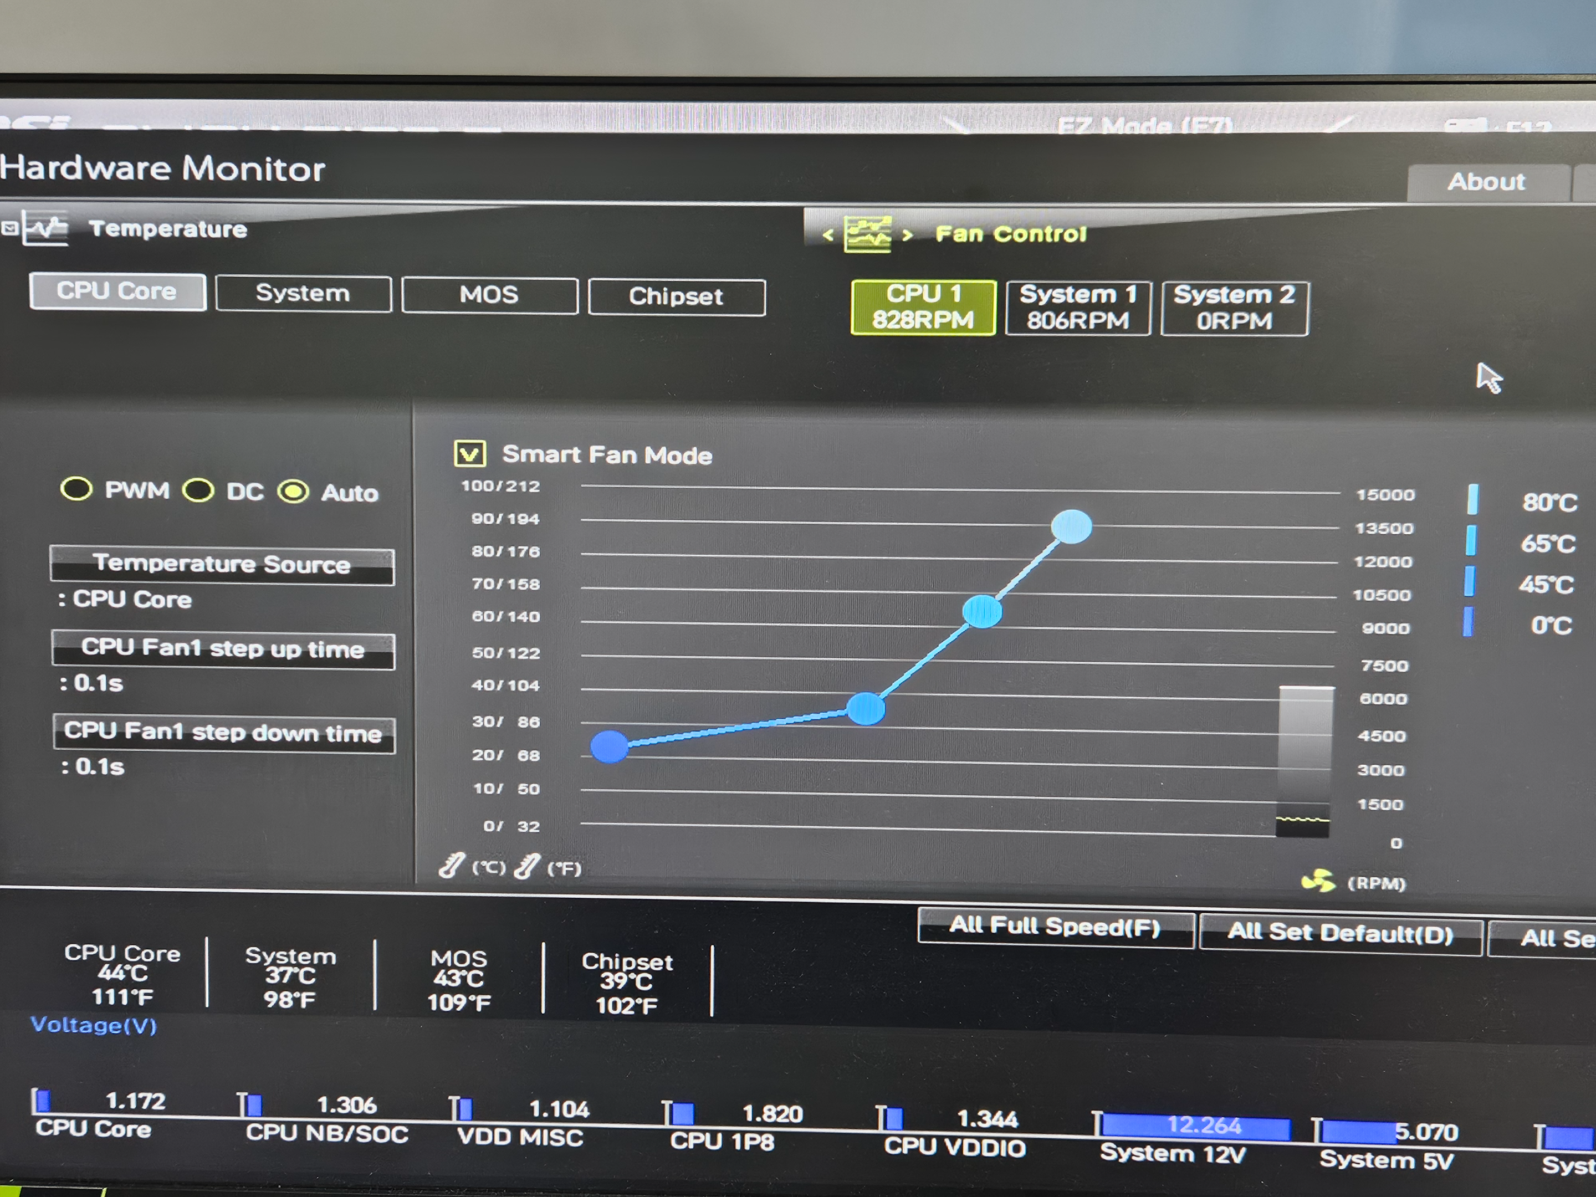This screenshot has width=1596, height=1197.
Task: Click the ': CPU Core' temperature source value
Action: tap(125, 600)
